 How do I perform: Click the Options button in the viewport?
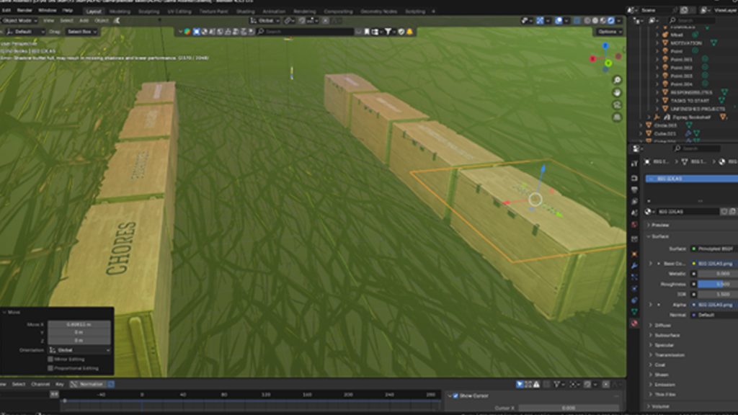click(x=608, y=32)
